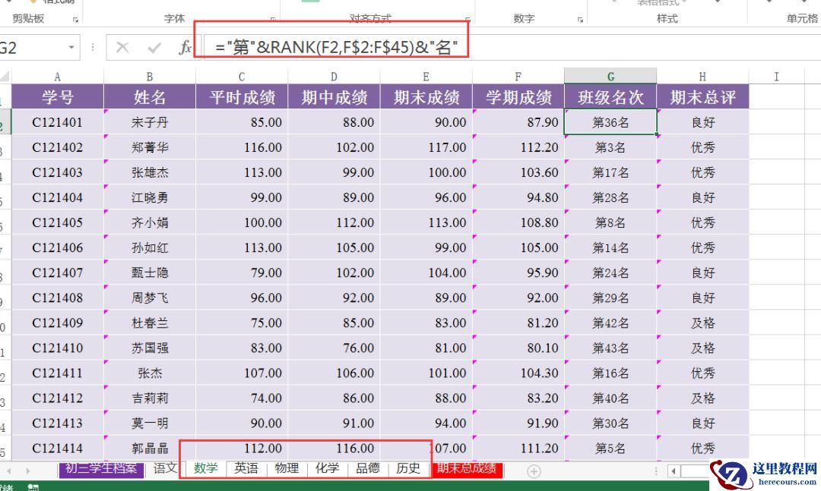
Task: Select column G header
Action: click(x=610, y=77)
